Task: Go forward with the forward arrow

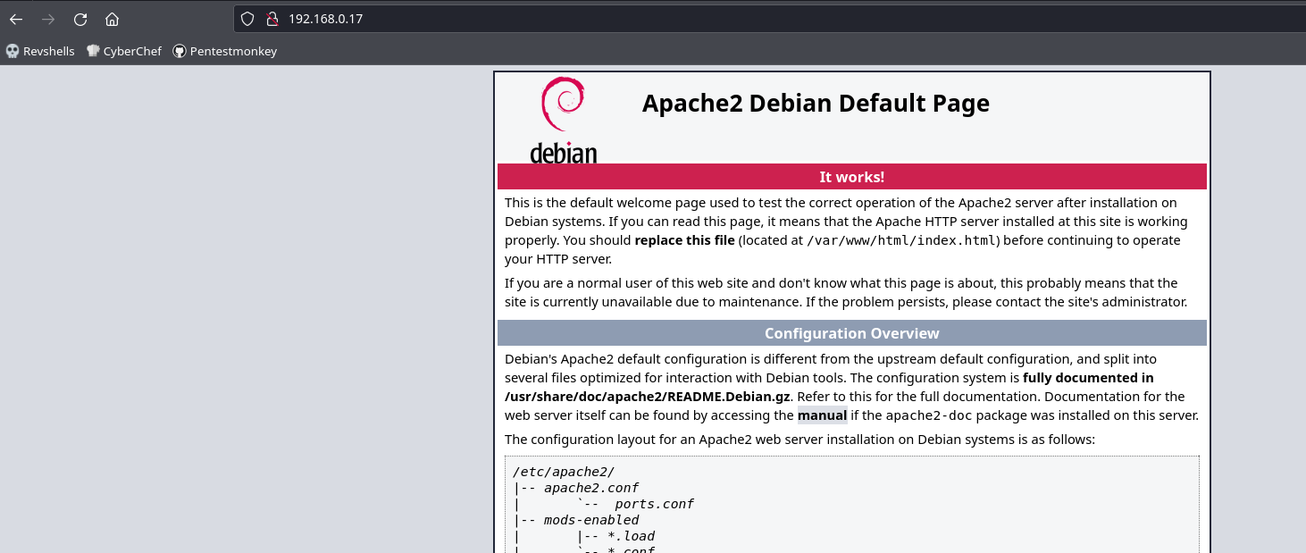Action: 48,19
